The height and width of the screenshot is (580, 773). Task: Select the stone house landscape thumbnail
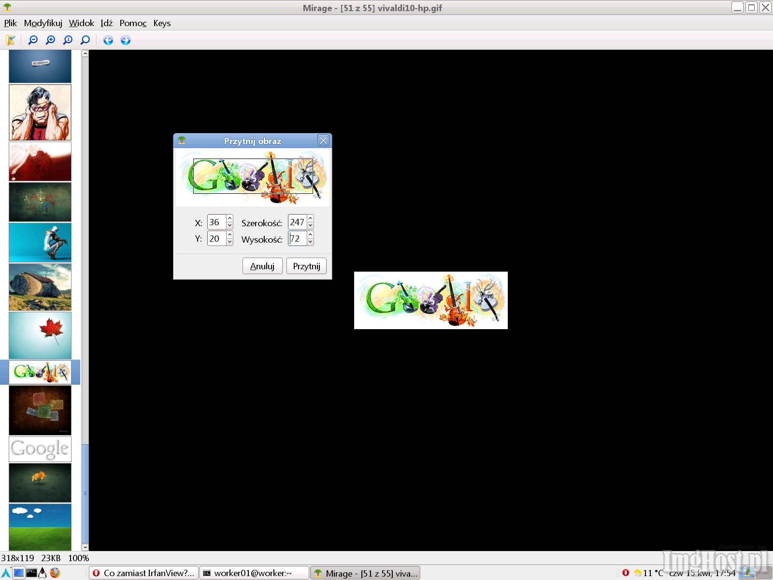tap(40, 287)
